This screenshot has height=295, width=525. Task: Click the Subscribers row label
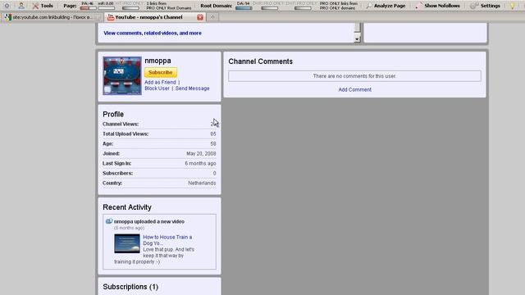[118, 173]
